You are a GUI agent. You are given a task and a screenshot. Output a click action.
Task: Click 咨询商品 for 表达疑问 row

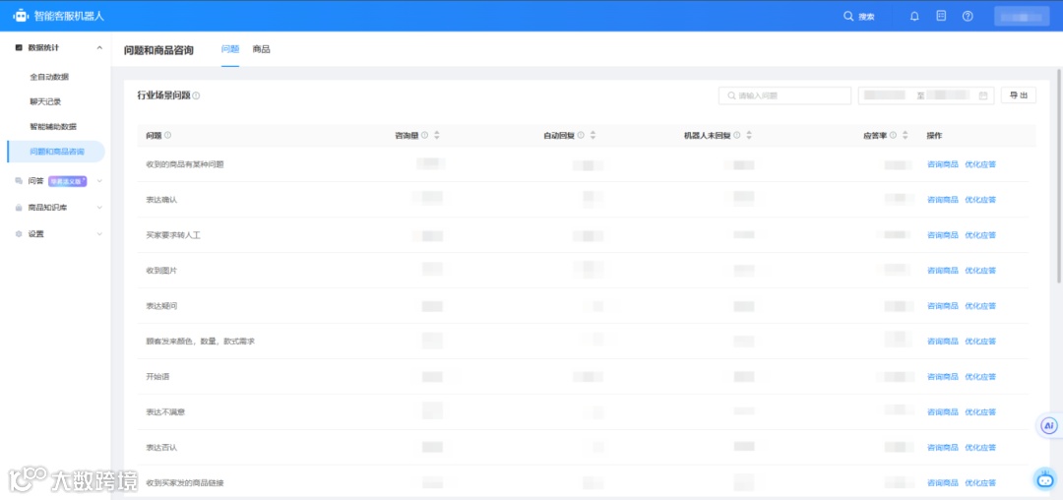942,305
